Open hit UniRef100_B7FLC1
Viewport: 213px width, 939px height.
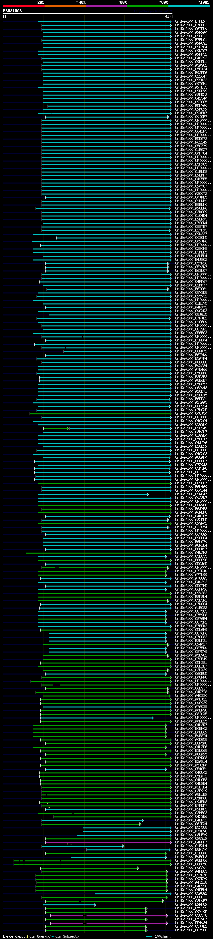pyautogui.click(x=191, y=40)
